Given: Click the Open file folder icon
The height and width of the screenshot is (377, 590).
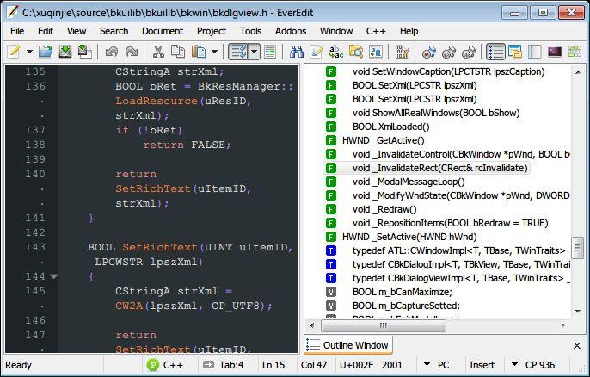Looking at the screenshot, I should click(46, 52).
